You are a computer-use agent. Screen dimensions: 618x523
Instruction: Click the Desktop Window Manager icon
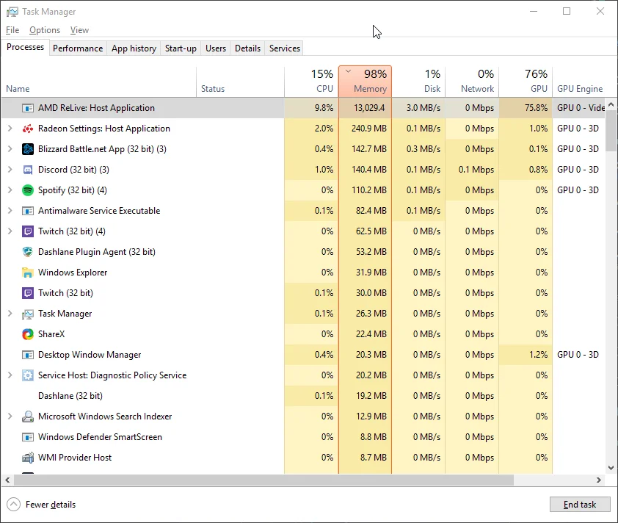tap(28, 355)
